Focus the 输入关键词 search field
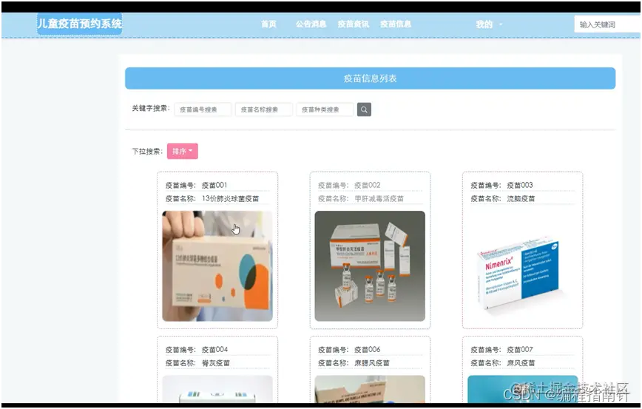 608,24
